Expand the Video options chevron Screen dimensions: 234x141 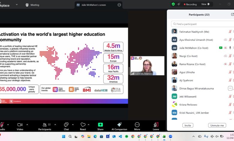pyautogui.click(x=27, y=124)
